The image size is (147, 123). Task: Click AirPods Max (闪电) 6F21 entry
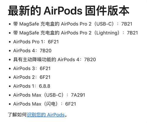[x=45, y=104]
